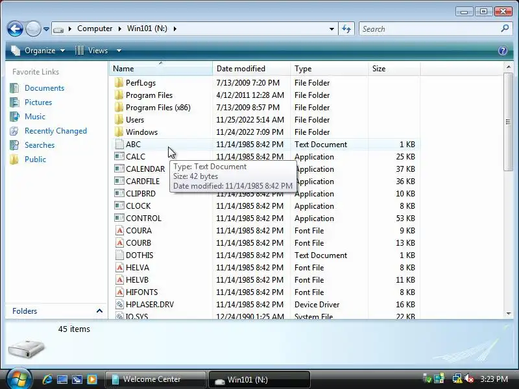Image resolution: width=519 pixels, height=389 pixels.
Task: Expand the Views dropdown arrow
Action: coord(119,51)
